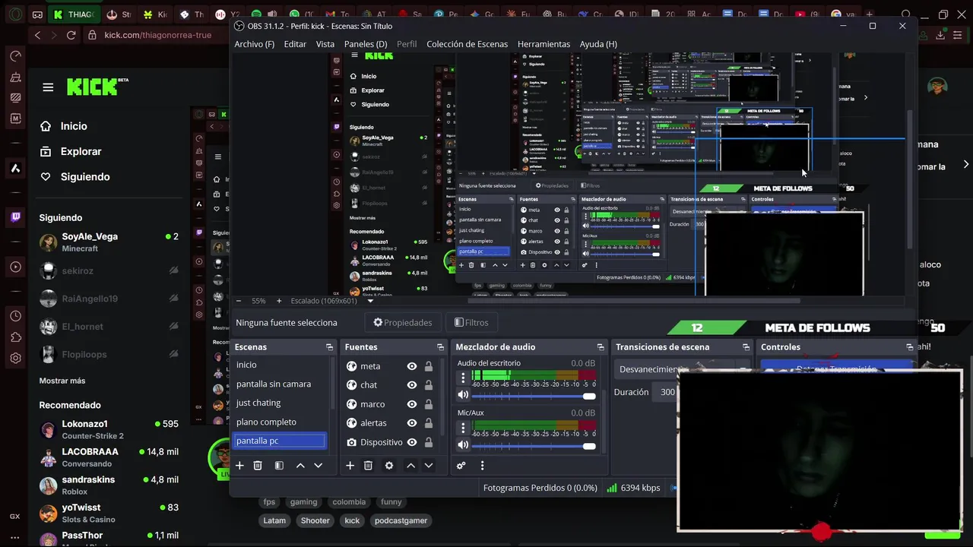The width and height of the screenshot is (973, 547).
Task: Reload the Kick browser page
Action: pos(71,35)
